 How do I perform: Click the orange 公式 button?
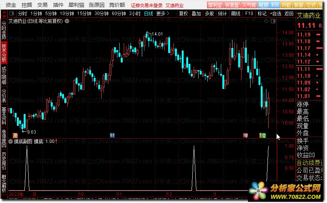[x=311, y=5]
